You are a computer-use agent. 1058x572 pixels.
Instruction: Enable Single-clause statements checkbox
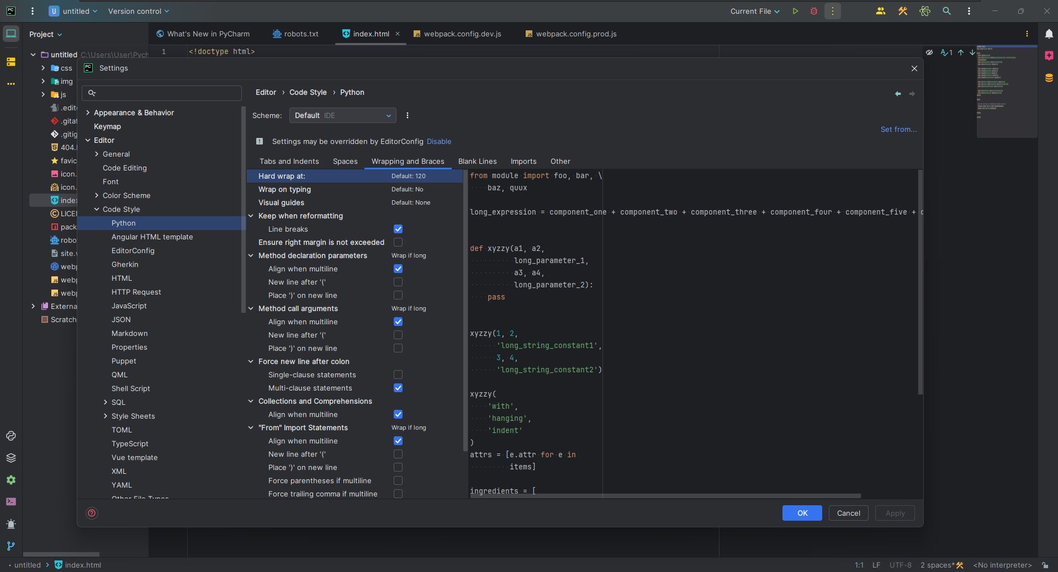pos(398,375)
